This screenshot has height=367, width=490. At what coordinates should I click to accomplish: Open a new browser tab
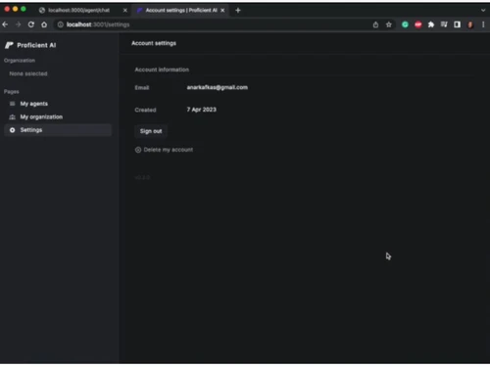[x=238, y=11]
